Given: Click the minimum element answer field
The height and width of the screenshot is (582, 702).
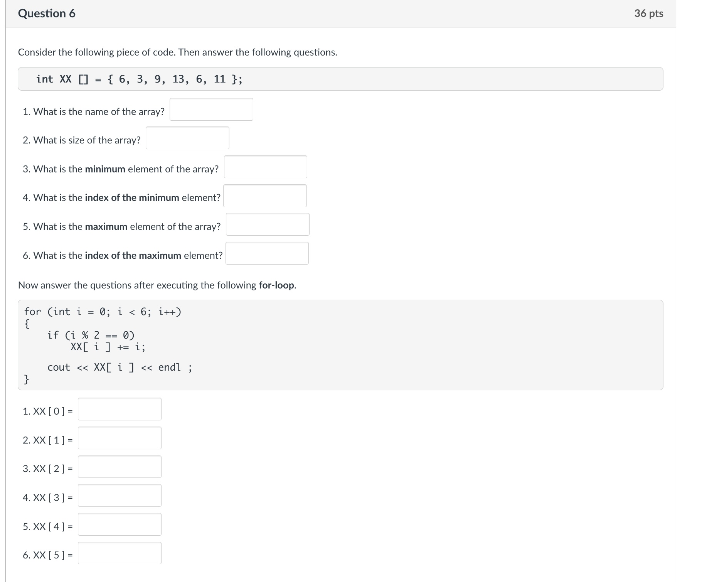Looking at the screenshot, I should (265, 167).
